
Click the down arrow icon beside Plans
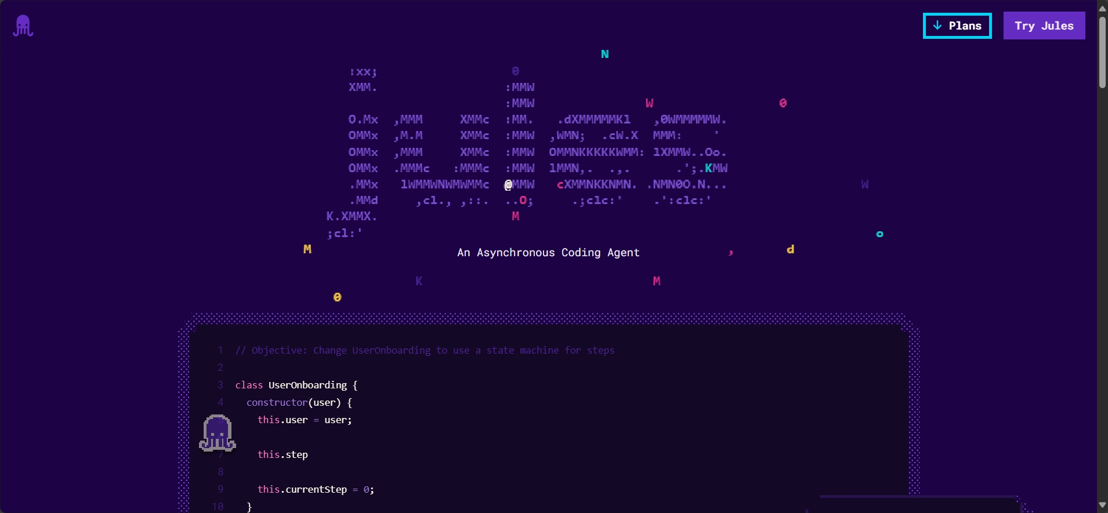937,26
